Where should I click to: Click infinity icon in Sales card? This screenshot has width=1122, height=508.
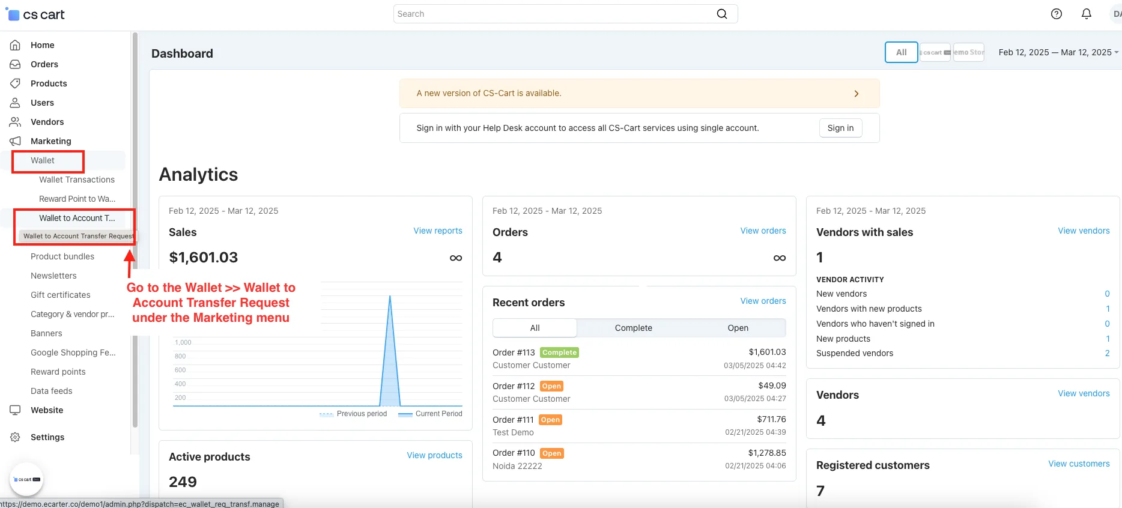click(x=456, y=258)
